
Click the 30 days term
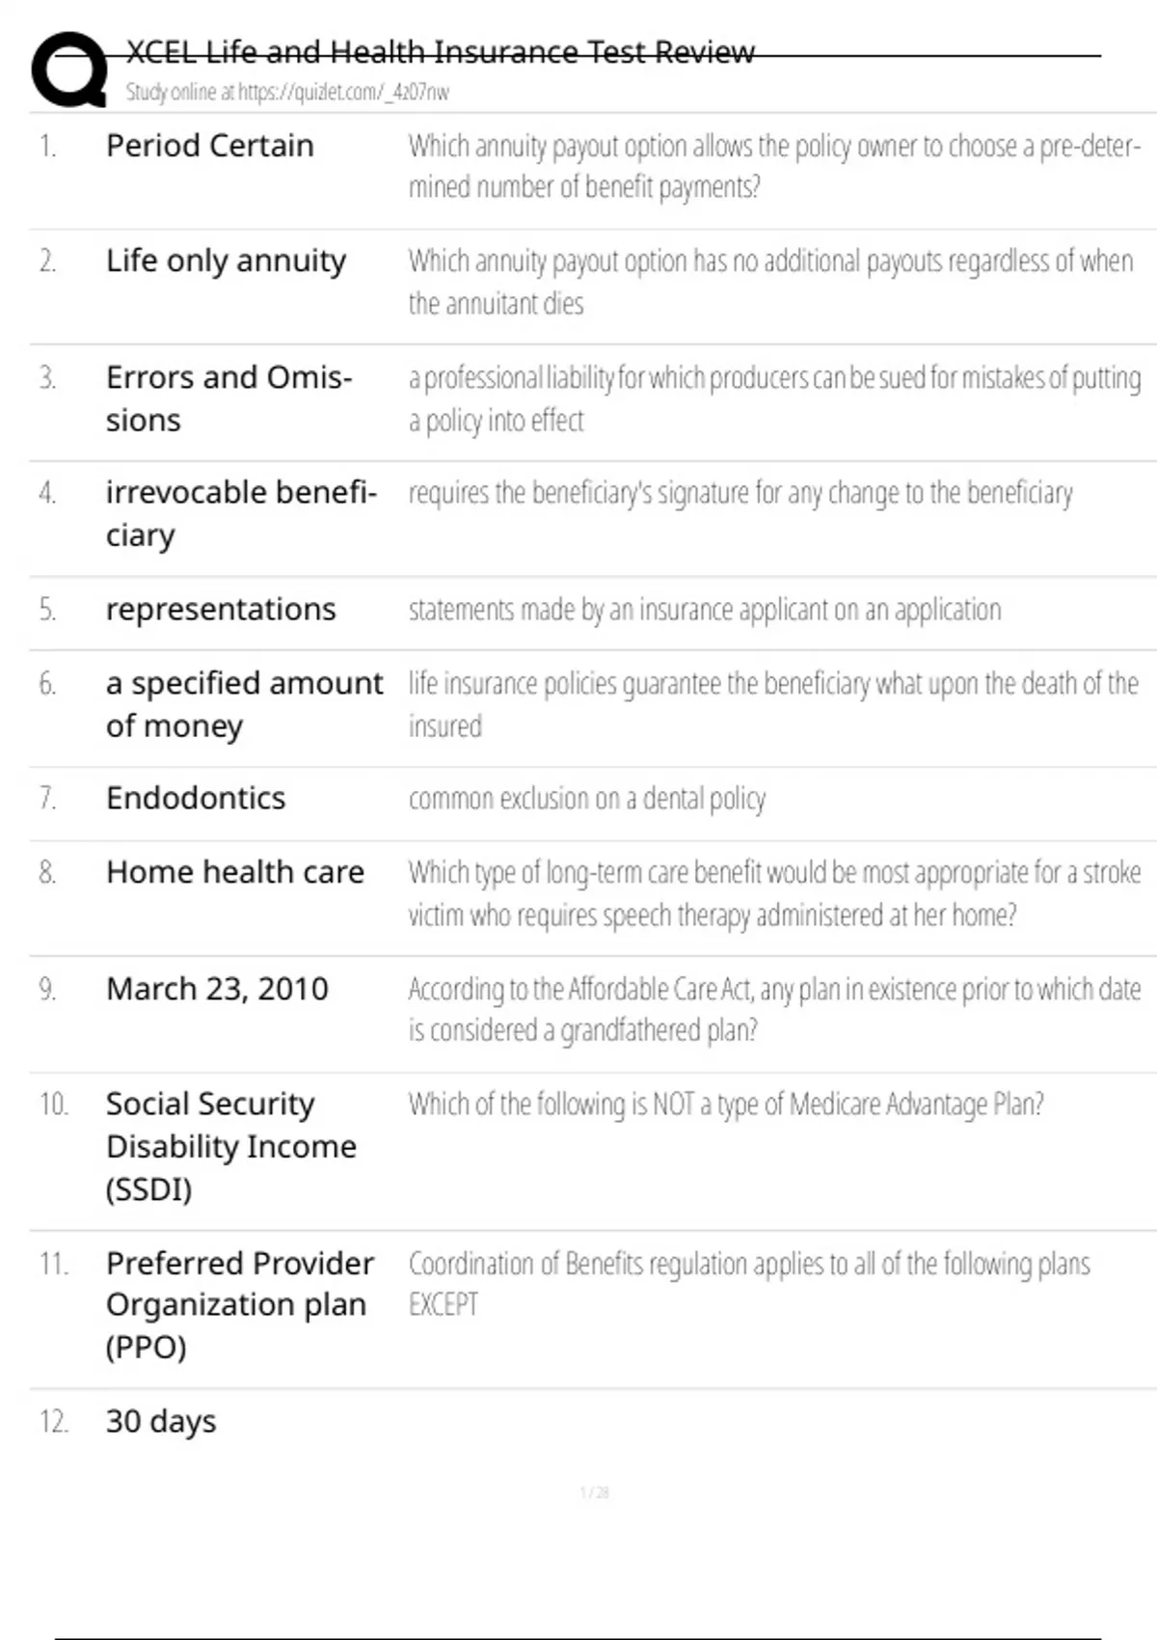(x=161, y=1421)
